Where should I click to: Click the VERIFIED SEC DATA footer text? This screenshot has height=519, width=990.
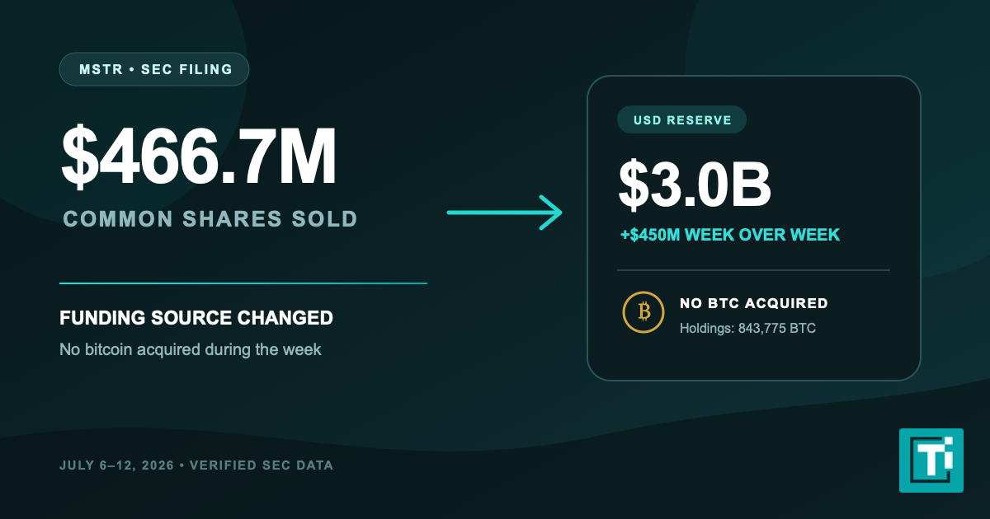262,465
